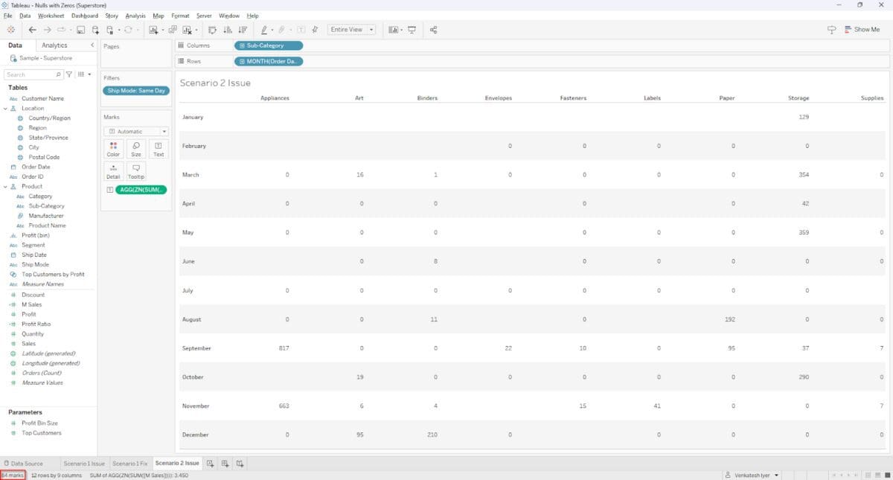Click the AGG(ZN(SUM( pill on Marks card
Image resolution: width=893 pixels, height=480 pixels.
(x=141, y=190)
